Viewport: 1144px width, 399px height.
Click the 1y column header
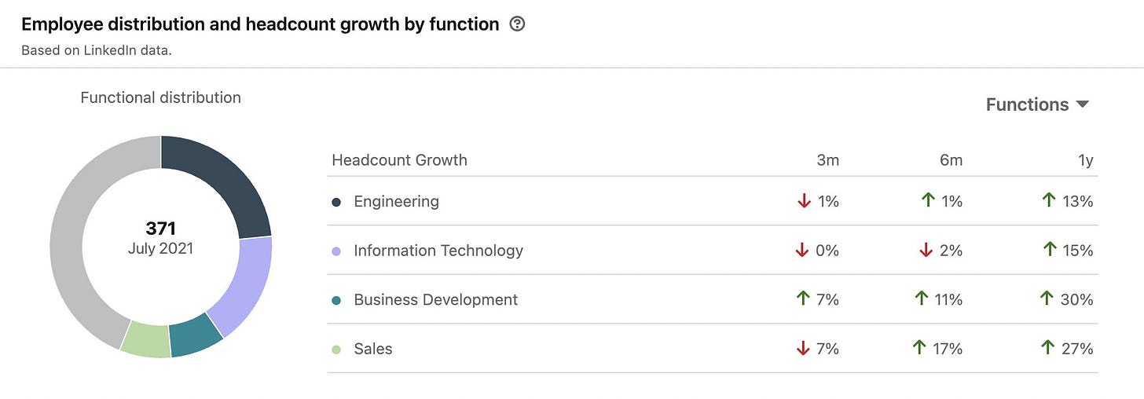[1086, 160]
